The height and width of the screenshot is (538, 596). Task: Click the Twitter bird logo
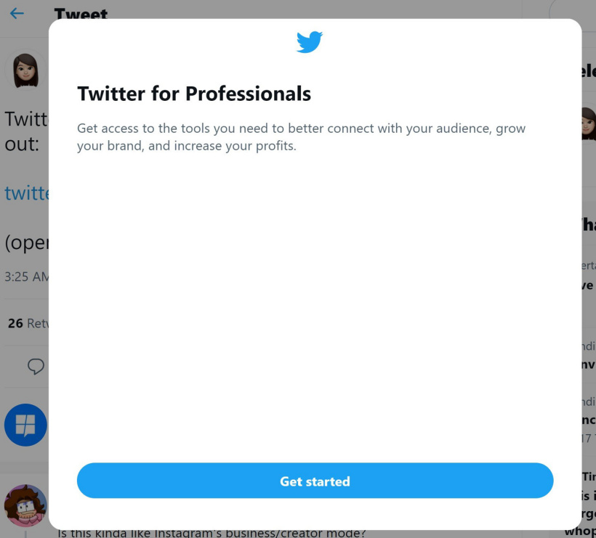(309, 42)
